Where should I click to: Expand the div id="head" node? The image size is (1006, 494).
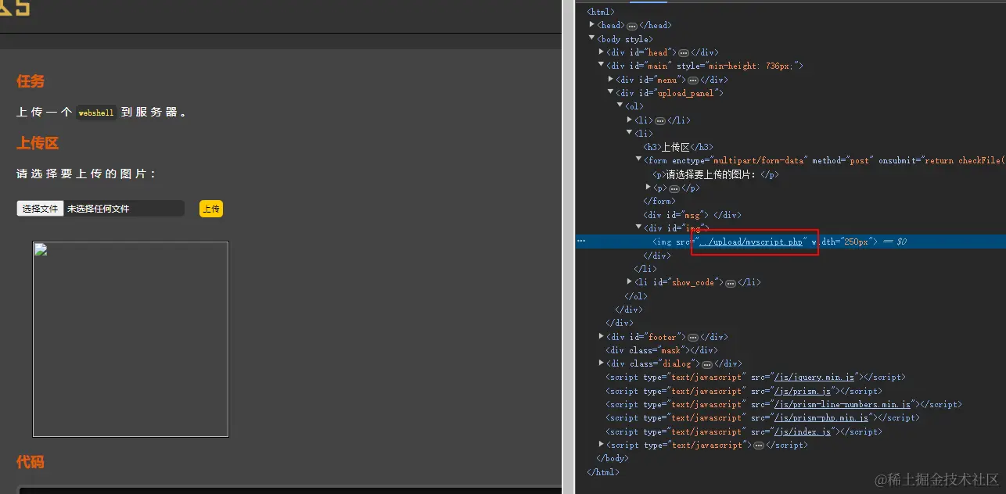(x=602, y=52)
